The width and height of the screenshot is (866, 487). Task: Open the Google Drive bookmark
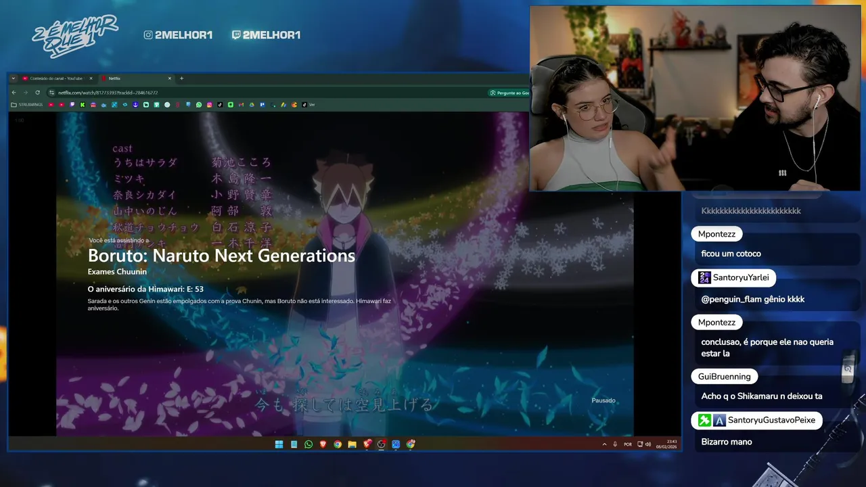(252, 105)
